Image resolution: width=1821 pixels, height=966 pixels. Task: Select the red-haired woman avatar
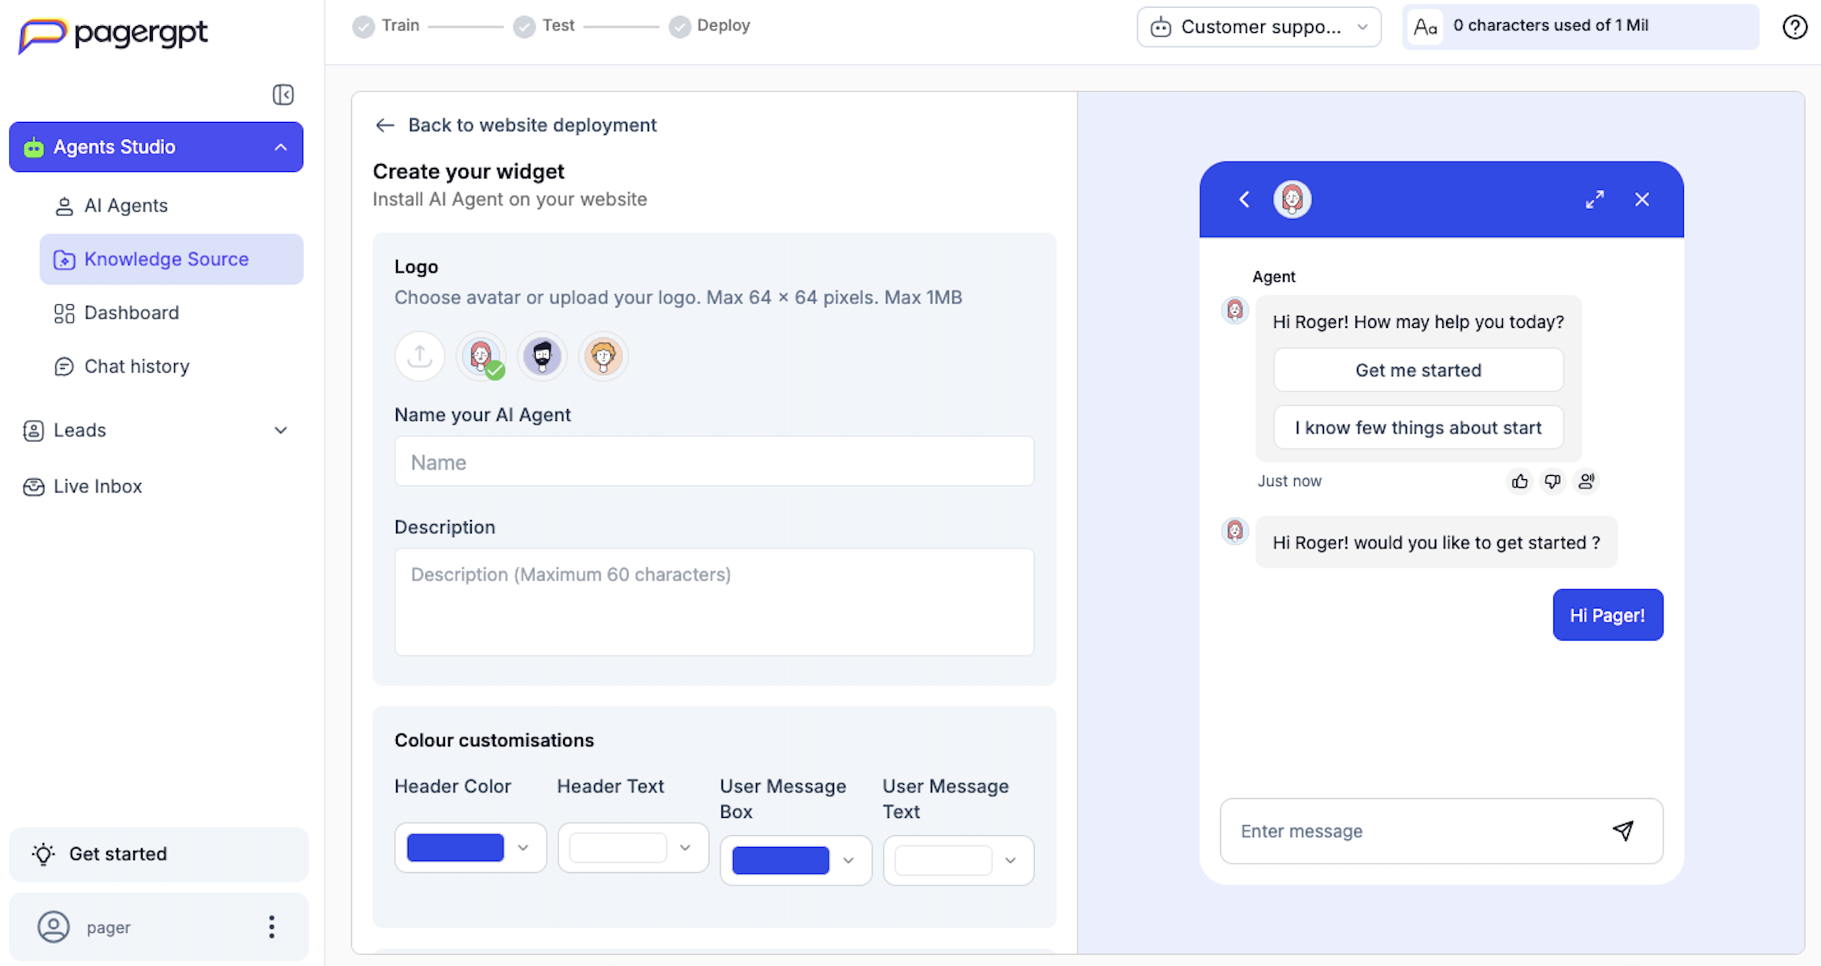[x=481, y=356]
